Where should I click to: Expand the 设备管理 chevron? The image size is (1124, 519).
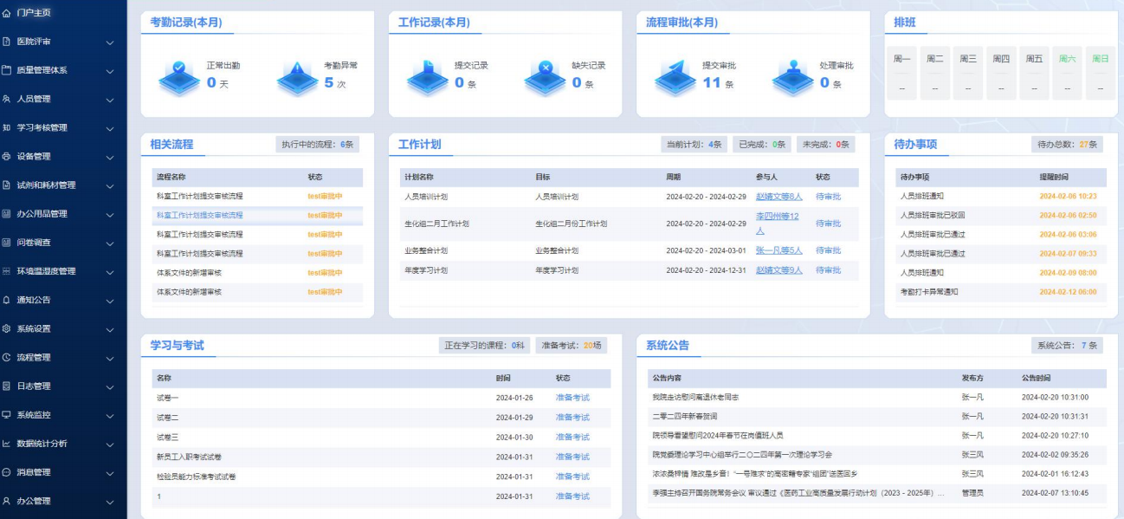coord(110,158)
